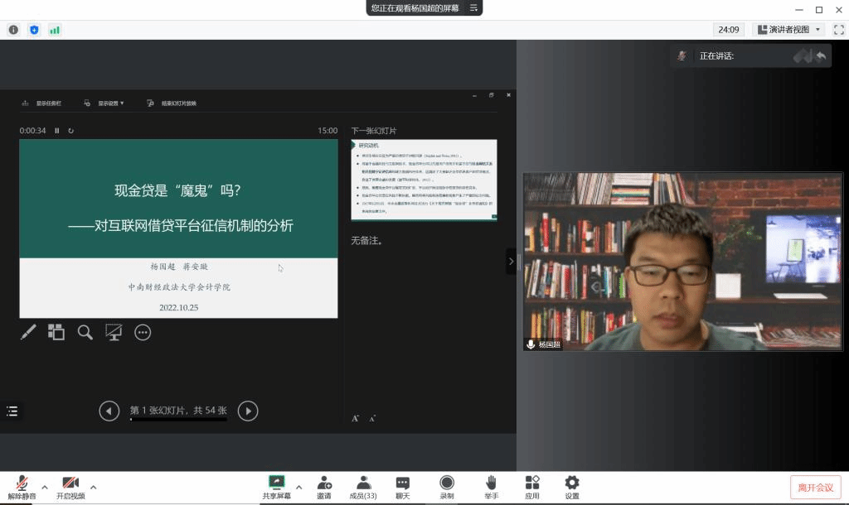Click the 邀请 invite icon
The image size is (849, 505).
click(323, 483)
